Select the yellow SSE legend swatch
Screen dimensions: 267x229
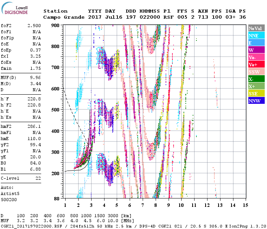pyautogui.click(x=255, y=94)
